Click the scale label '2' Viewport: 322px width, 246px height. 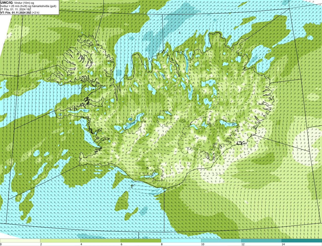(x=41, y=244)
